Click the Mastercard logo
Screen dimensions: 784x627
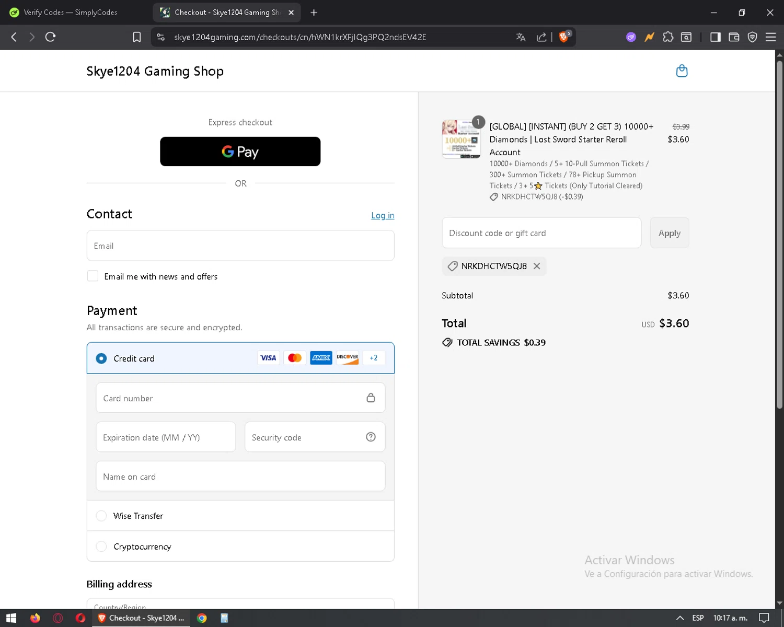295,358
